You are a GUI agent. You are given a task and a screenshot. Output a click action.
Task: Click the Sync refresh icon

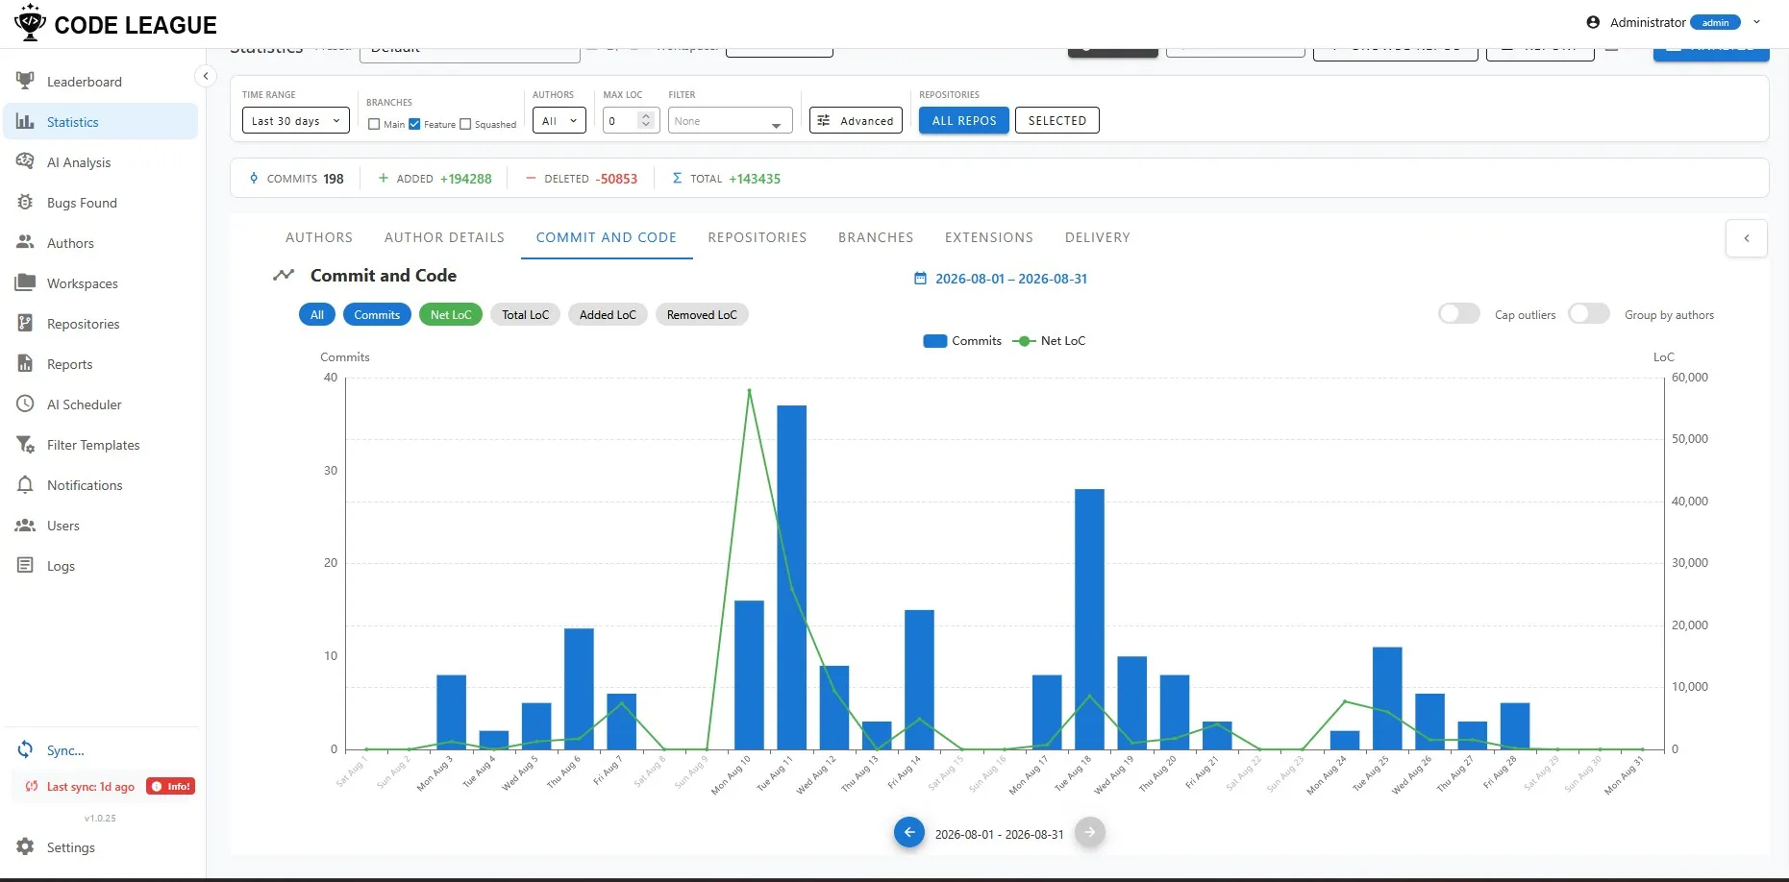[x=26, y=749]
